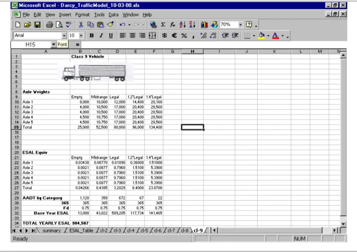
Task: Click the New workbook icon
Action: click(18, 24)
